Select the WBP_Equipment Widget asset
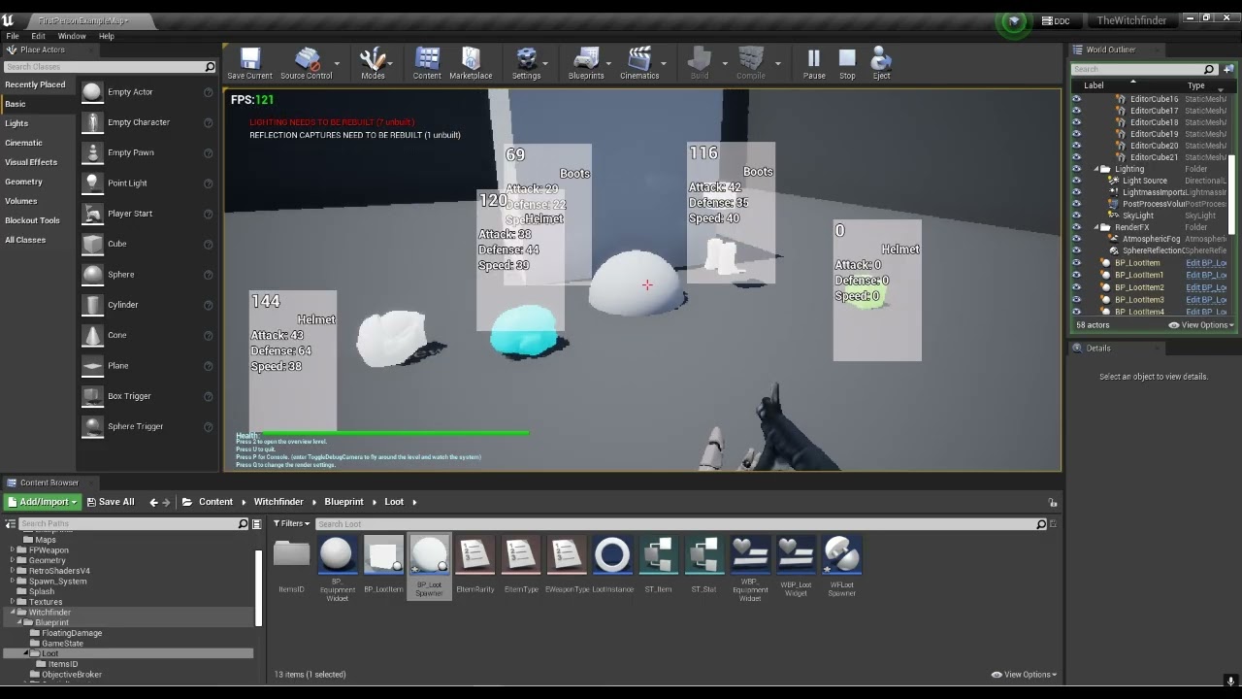Image resolution: width=1242 pixels, height=699 pixels. (x=750, y=569)
